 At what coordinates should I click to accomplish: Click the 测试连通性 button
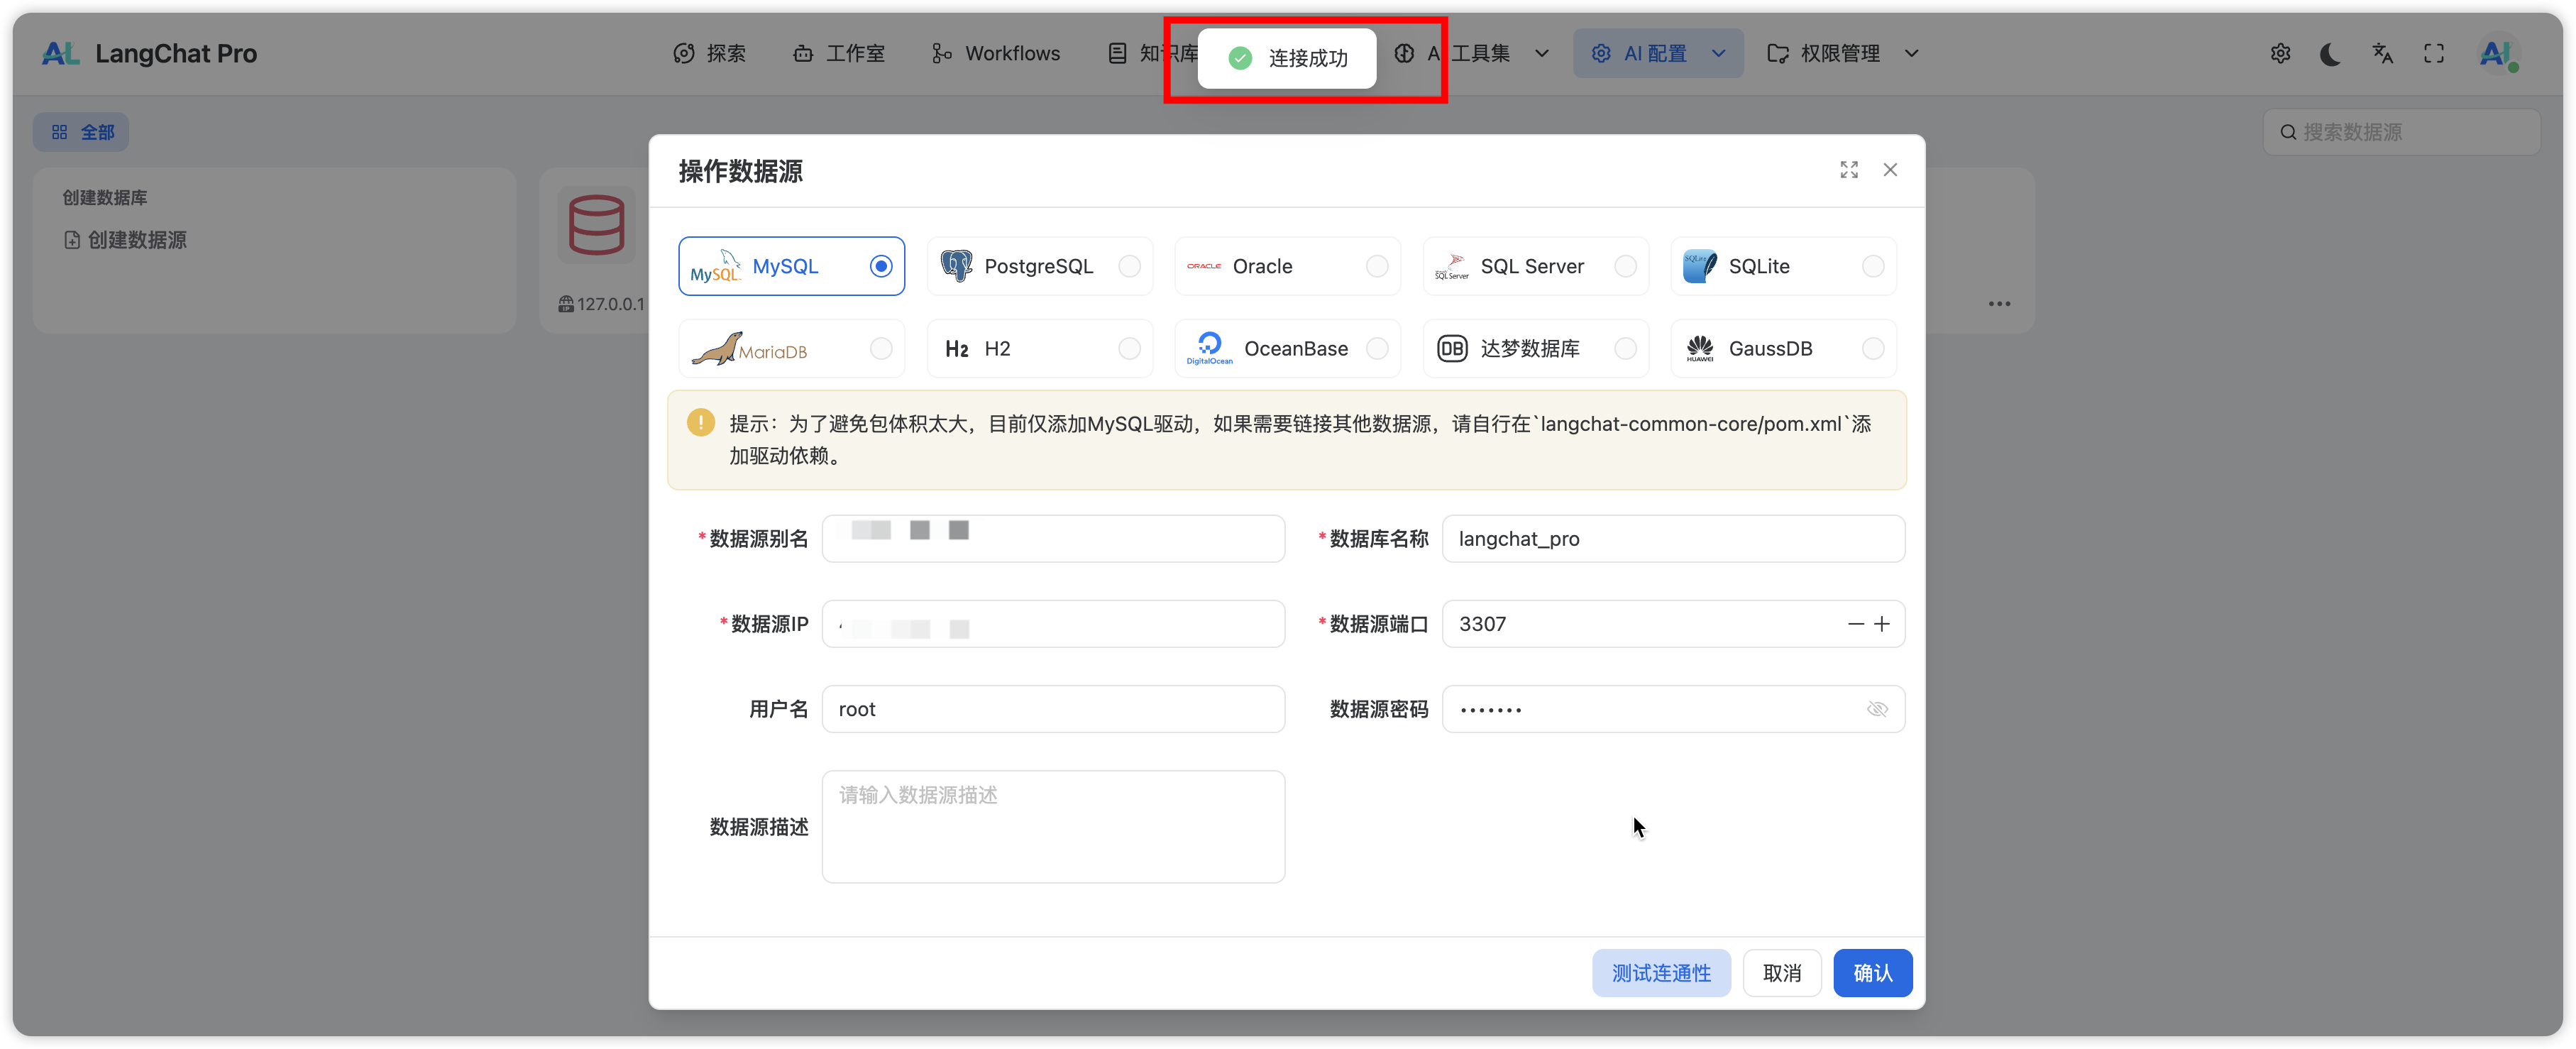point(1661,973)
